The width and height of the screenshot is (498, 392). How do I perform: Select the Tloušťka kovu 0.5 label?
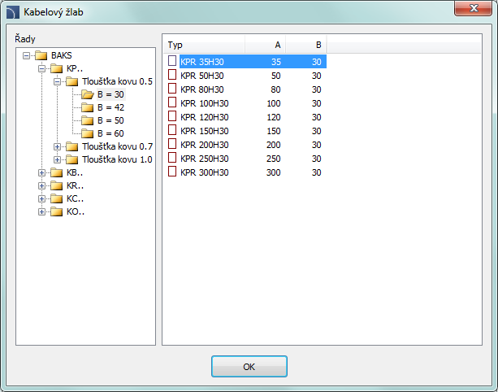pos(118,81)
